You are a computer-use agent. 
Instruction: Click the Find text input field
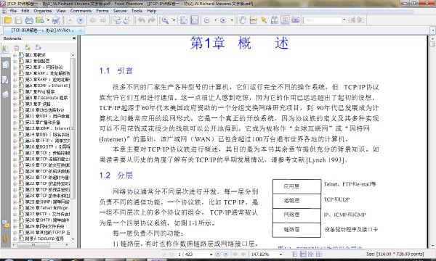coord(323,20)
